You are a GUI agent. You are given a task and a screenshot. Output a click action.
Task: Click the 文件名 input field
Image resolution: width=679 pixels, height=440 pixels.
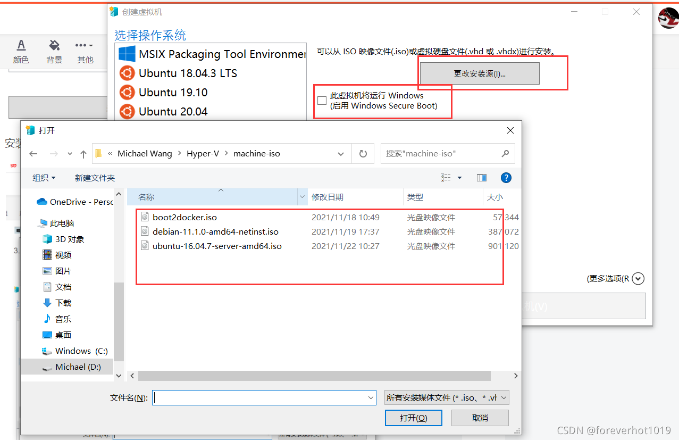coord(259,397)
